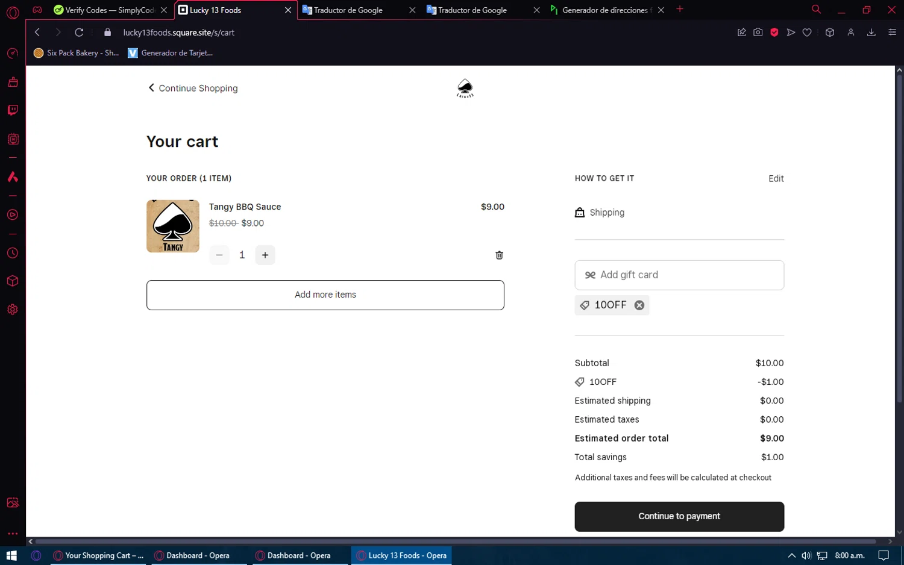Close the Verify Codes tab
Viewport: 904px width, 565px height.
(x=164, y=10)
